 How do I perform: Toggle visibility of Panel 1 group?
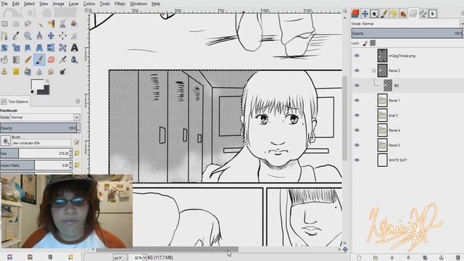[357, 100]
